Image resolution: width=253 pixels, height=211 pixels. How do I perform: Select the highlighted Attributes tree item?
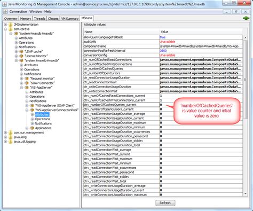(x=42, y=114)
